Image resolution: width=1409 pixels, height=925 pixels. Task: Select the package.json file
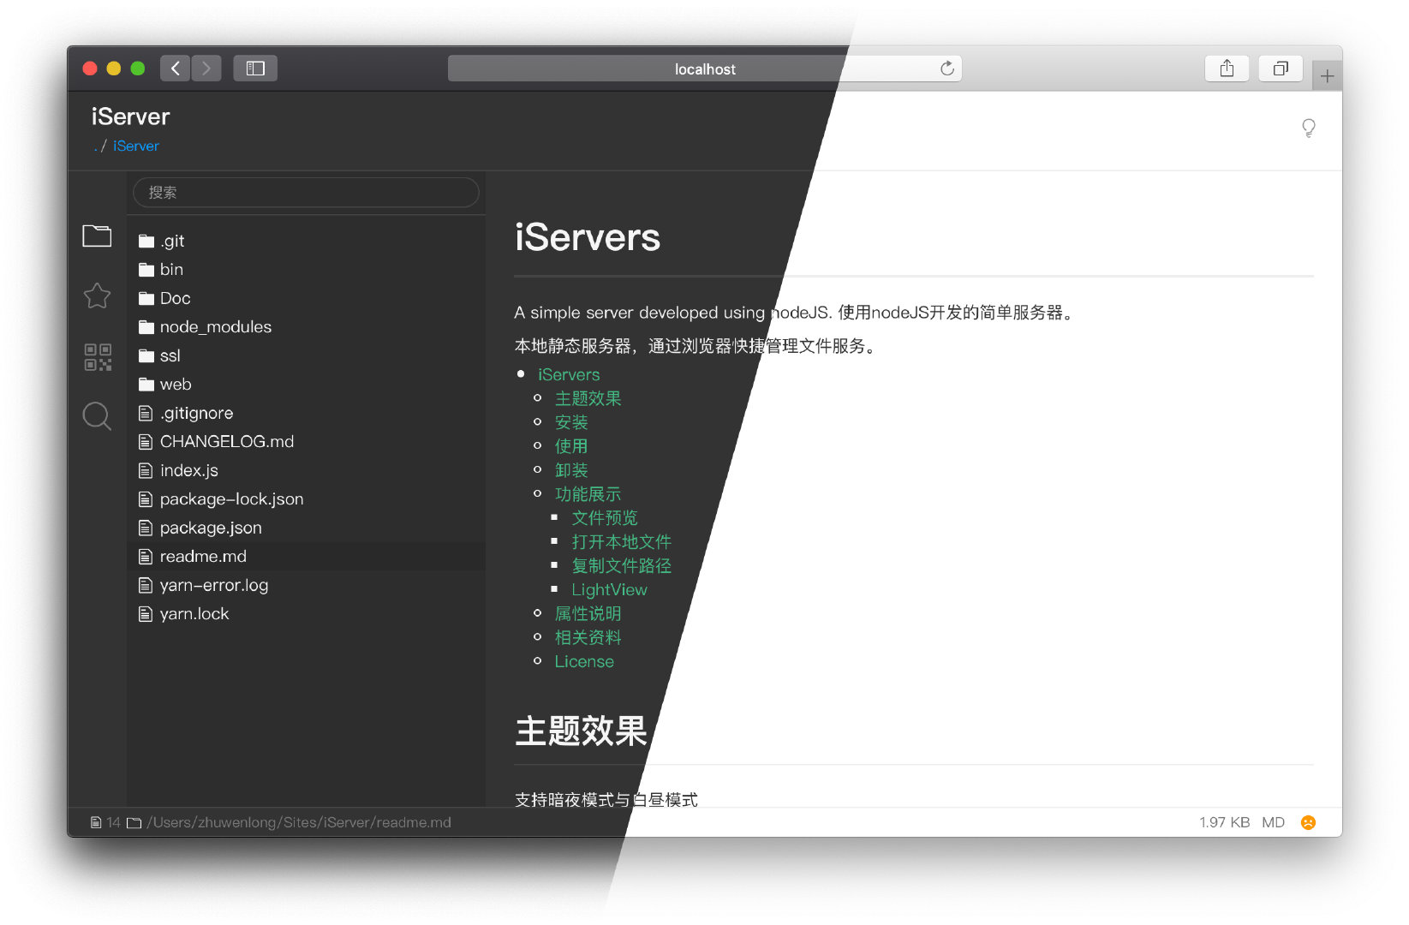click(306, 528)
